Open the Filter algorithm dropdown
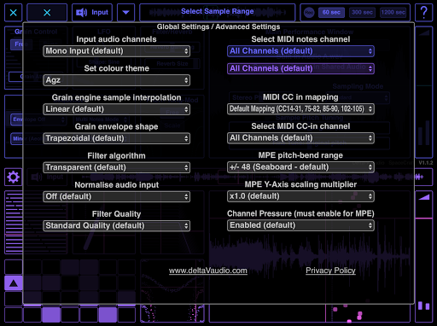Viewport: 437px width, 326px height. pyautogui.click(x=116, y=167)
